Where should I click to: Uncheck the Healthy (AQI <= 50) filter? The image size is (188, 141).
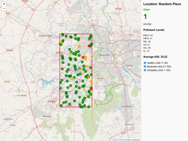point(145,63)
